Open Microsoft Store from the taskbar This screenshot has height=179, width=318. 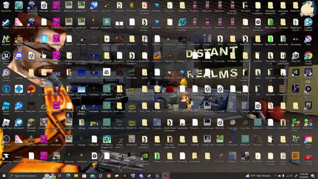pyautogui.click(x=84, y=176)
